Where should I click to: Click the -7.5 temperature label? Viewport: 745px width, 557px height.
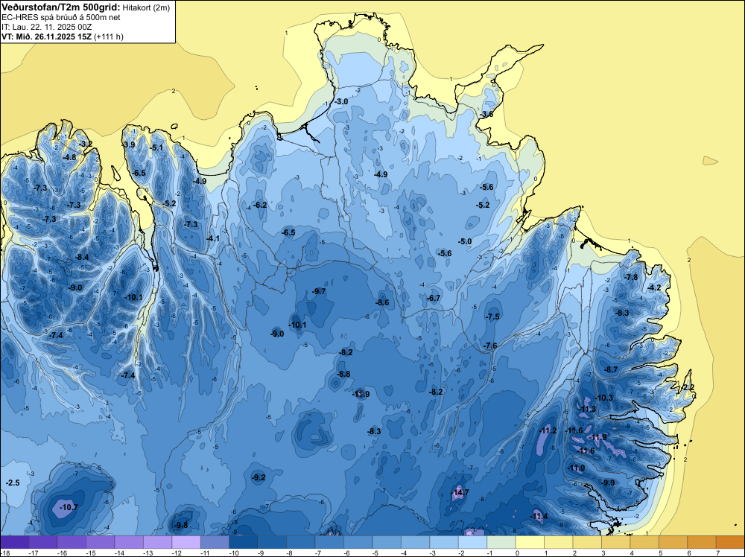click(492, 316)
